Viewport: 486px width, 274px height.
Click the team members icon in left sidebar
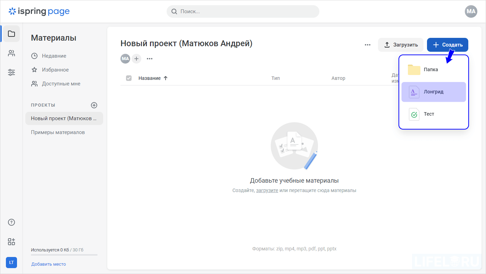coord(11,53)
